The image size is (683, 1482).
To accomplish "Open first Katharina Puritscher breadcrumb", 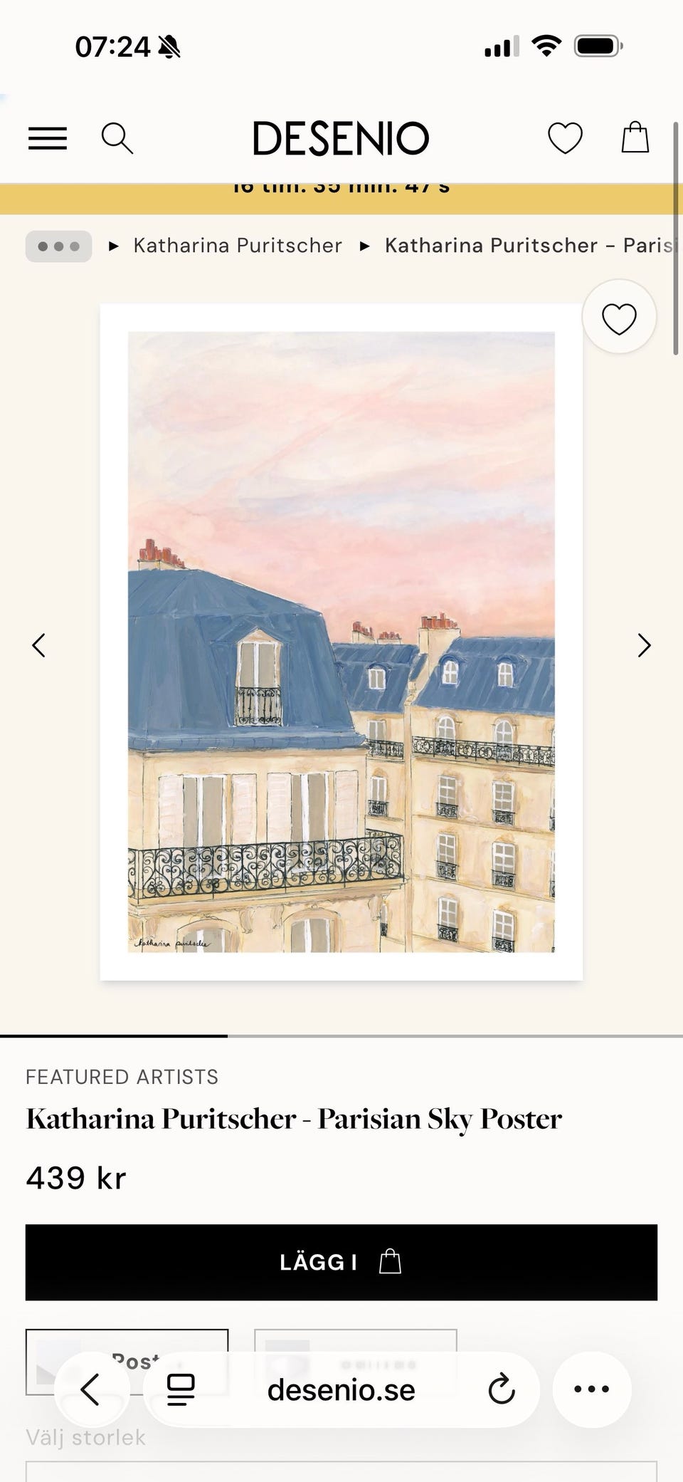I will tap(238, 246).
